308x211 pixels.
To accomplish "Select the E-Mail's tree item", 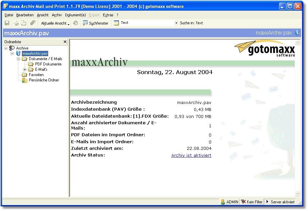I will tap(41, 69).
